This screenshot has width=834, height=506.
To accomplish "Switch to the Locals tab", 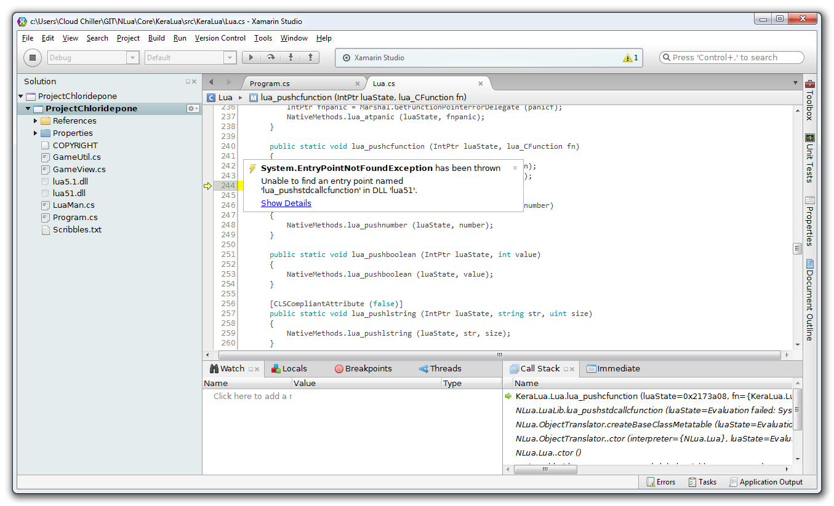I will tap(289, 369).
